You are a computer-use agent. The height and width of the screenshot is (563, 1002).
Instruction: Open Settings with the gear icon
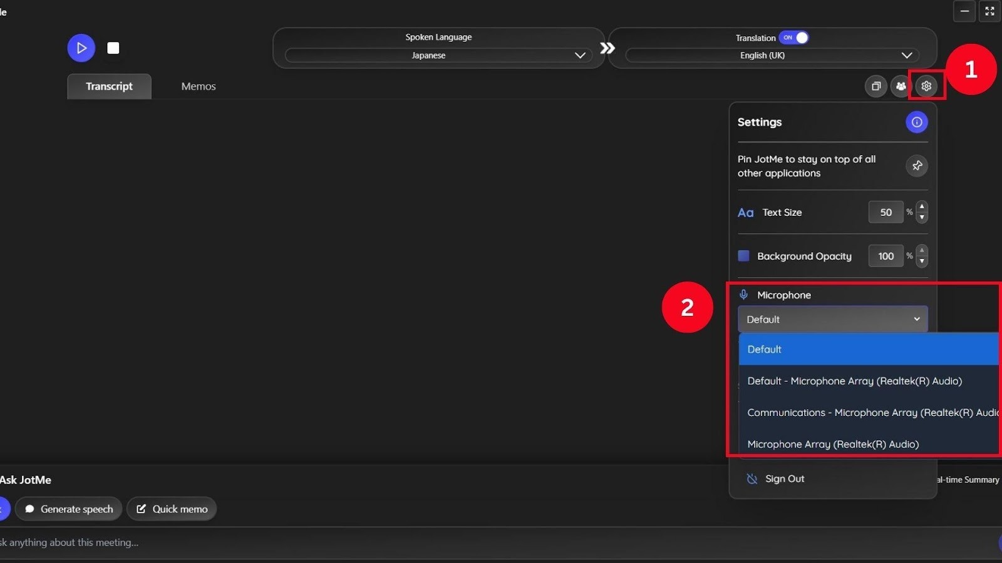pyautogui.click(x=926, y=86)
